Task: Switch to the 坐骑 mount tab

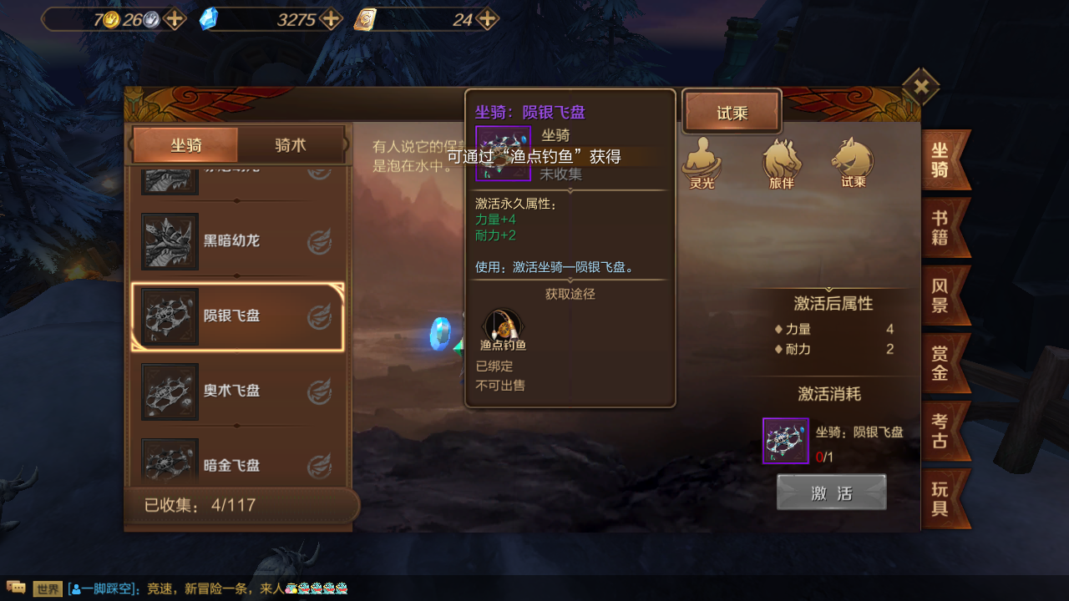Action: pos(185,145)
